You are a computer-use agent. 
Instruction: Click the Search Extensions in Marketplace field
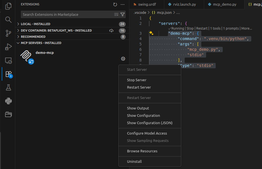click(x=68, y=14)
